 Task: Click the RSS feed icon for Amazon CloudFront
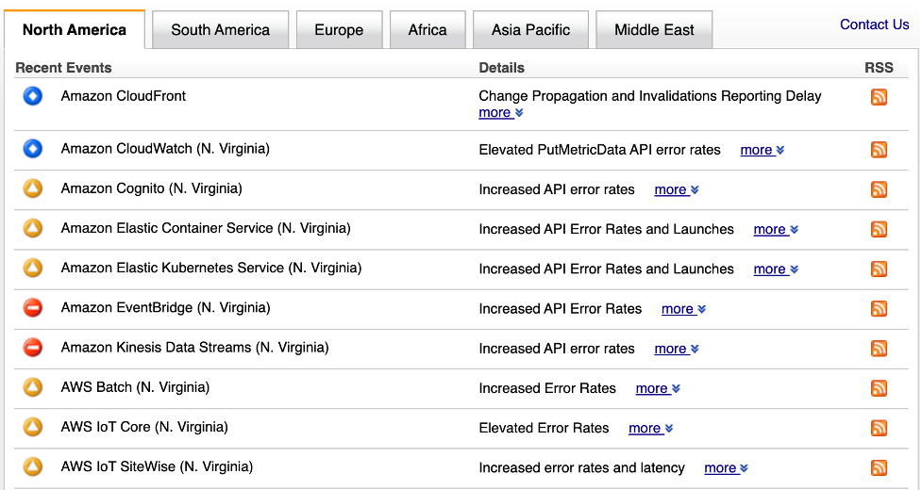click(x=879, y=96)
